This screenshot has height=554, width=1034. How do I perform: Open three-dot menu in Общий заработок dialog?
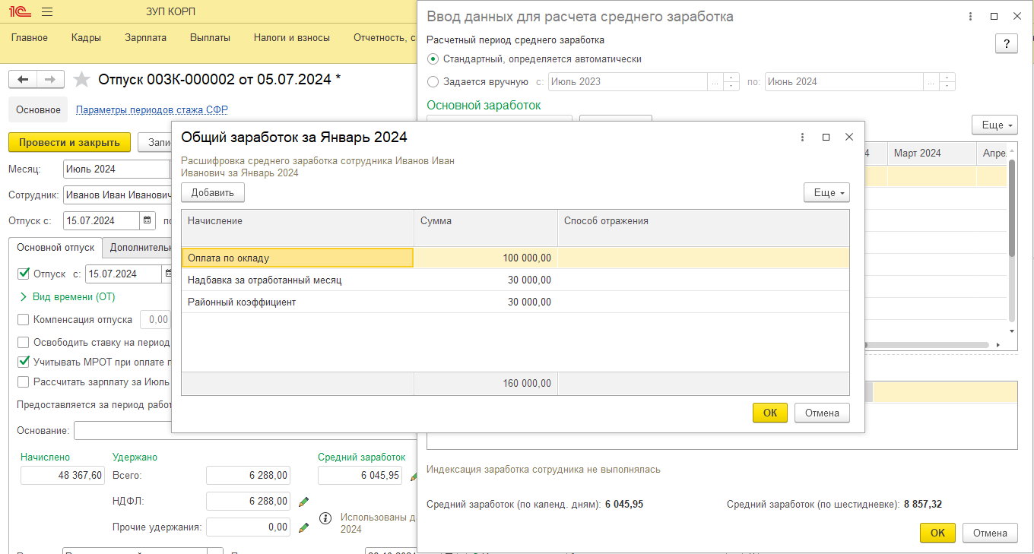802,138
